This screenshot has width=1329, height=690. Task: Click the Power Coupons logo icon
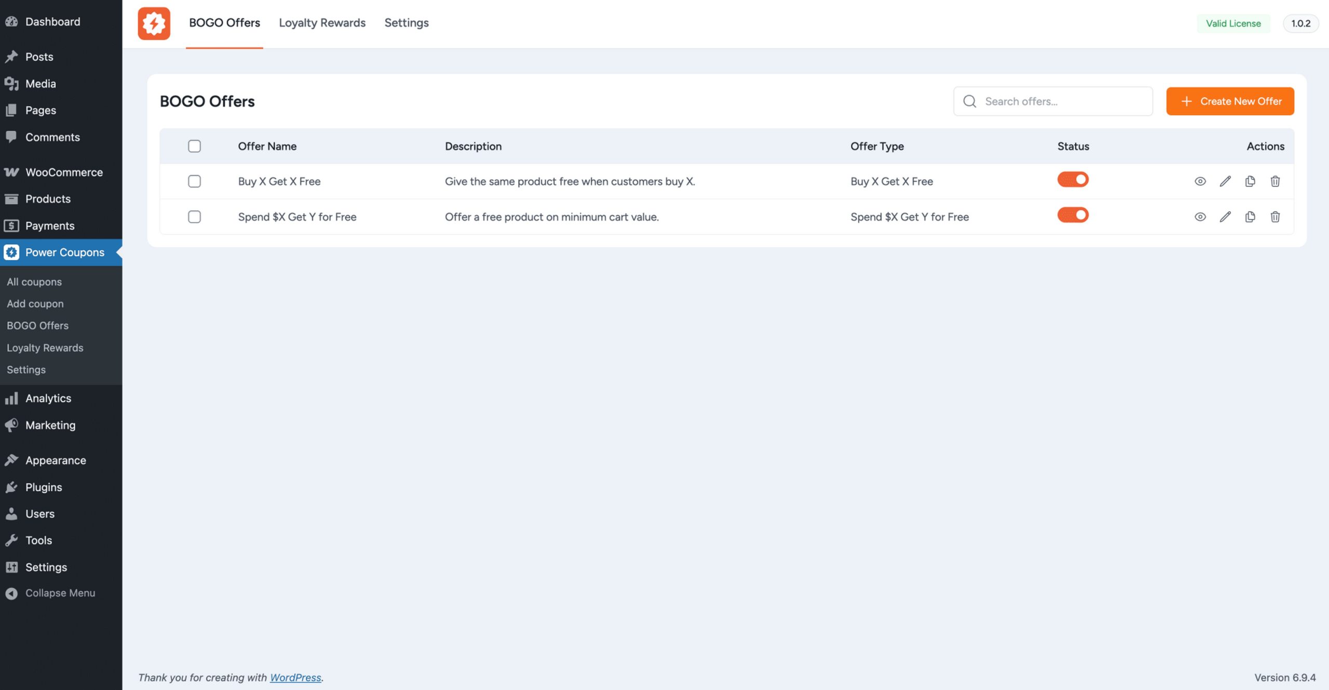(x=154, y=23)
